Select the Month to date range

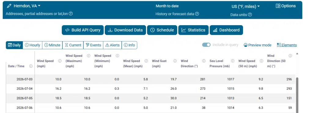[167, 6]
